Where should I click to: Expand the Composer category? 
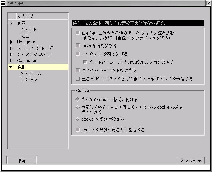coord(11,61)
